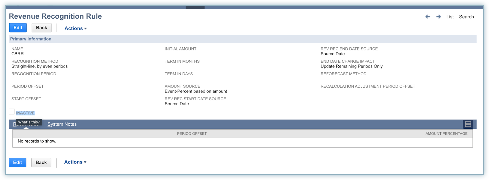The height and width of the screenshot is (180, 489).
Task: Click the INACTIVE field label
Action: coord(25,113)
